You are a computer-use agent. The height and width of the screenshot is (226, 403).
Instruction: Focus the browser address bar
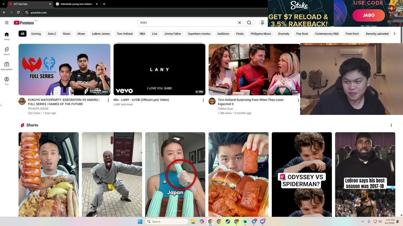[145, 13]
